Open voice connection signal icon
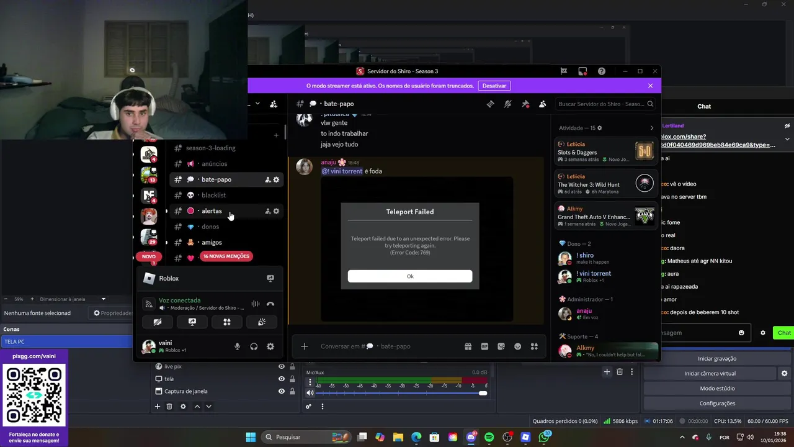The height and width of the screenshot is (447, 794). point(148,304)
